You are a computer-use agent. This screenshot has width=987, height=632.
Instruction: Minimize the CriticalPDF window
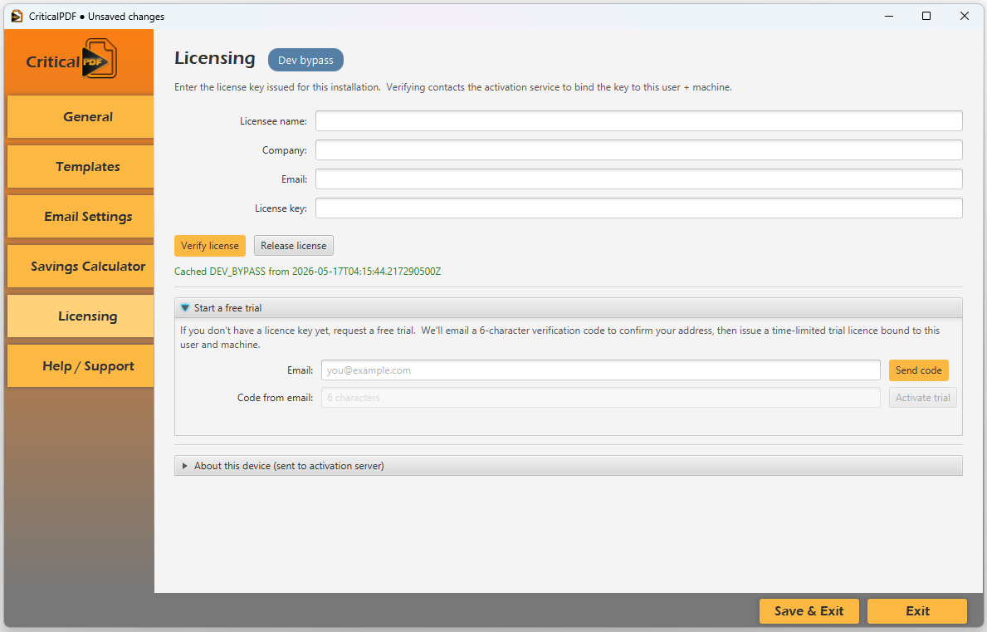[x=889, y=17]
